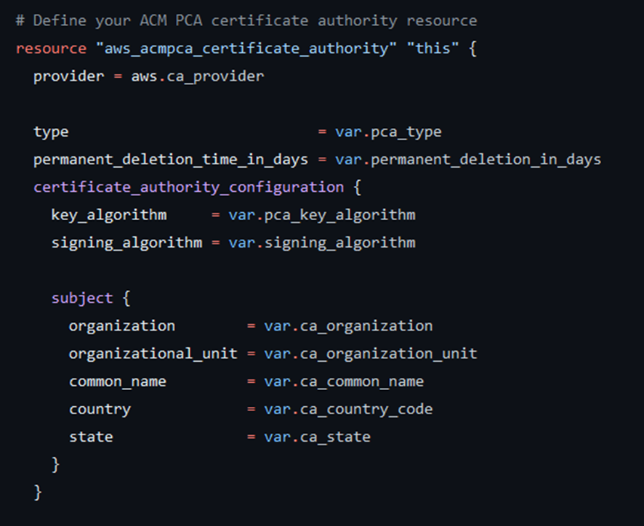644x526 pixels.
Task: Click the organizational_unit attribute name
Action: coord(153,353)
